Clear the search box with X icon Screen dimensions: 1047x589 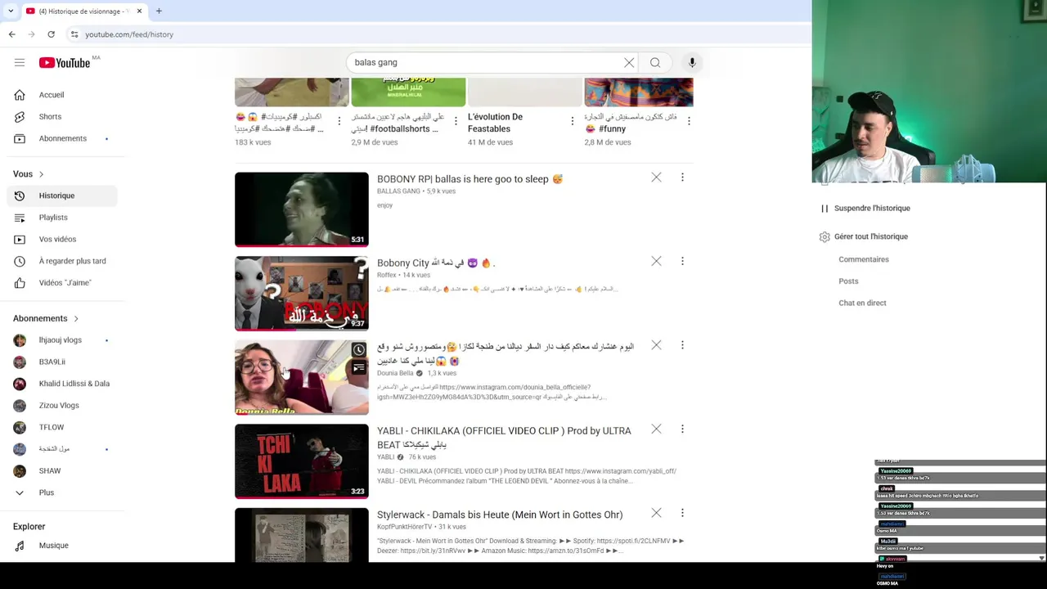pyautogui.click(x=629, y=62)
